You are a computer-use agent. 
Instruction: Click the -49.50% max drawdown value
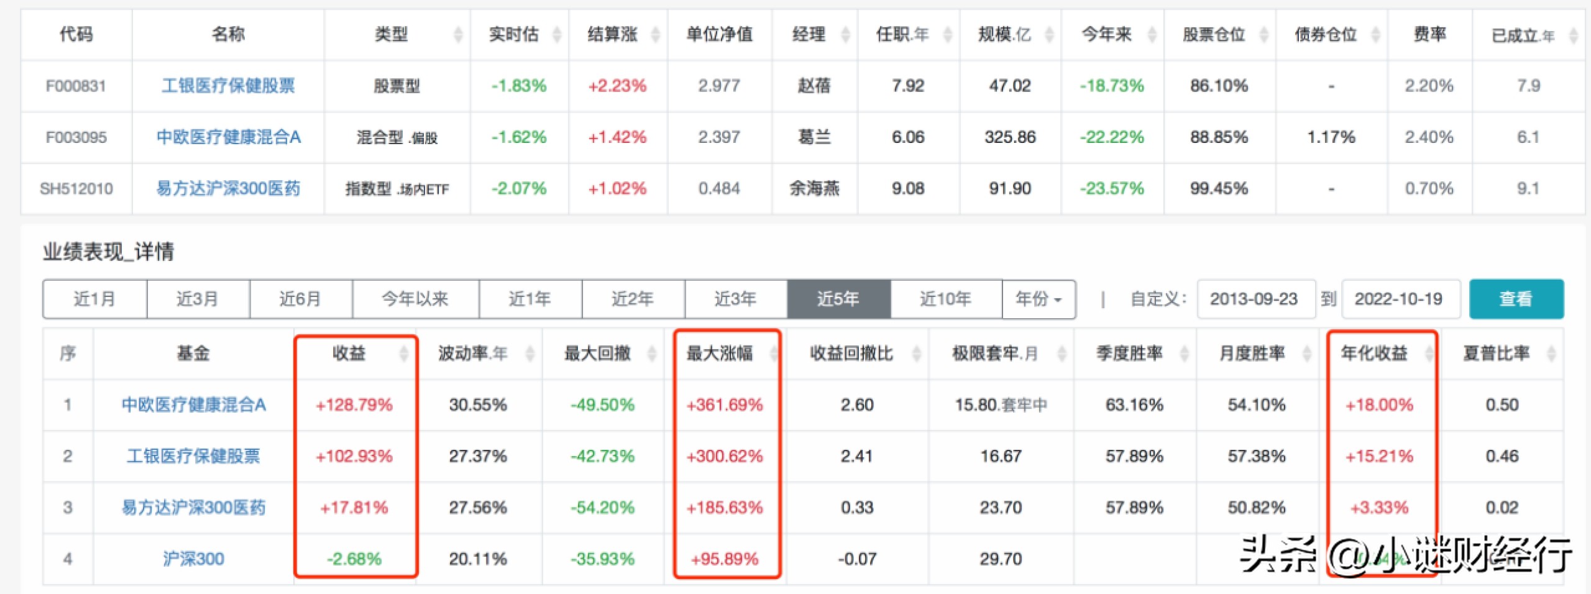(603, 405)
